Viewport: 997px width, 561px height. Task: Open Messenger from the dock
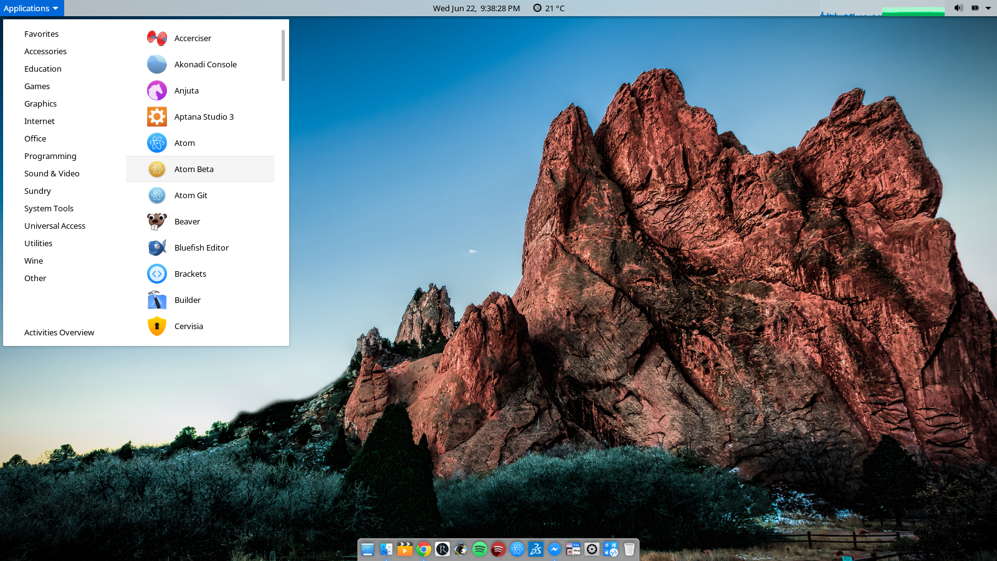click(x=555, y=549)
